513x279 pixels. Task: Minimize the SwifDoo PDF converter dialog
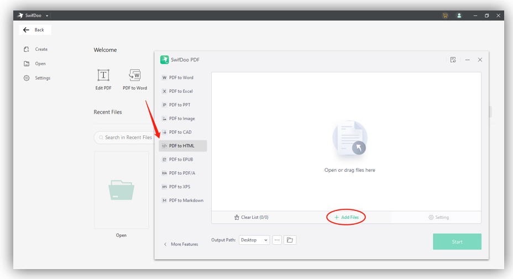click(x=468, y=60)
